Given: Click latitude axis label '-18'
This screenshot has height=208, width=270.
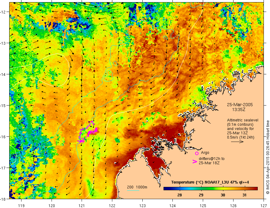Looking at the screenshot, I should tap(3, 199).
